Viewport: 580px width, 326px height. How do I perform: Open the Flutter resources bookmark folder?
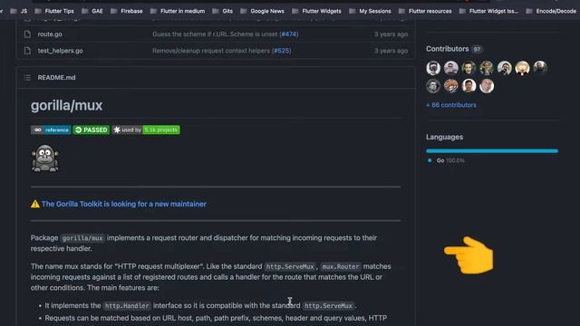[425, 11]
